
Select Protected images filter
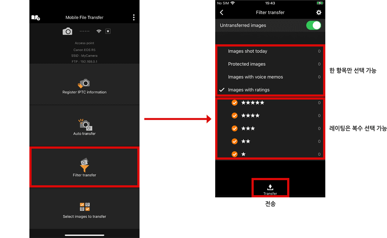click(270, 64)
